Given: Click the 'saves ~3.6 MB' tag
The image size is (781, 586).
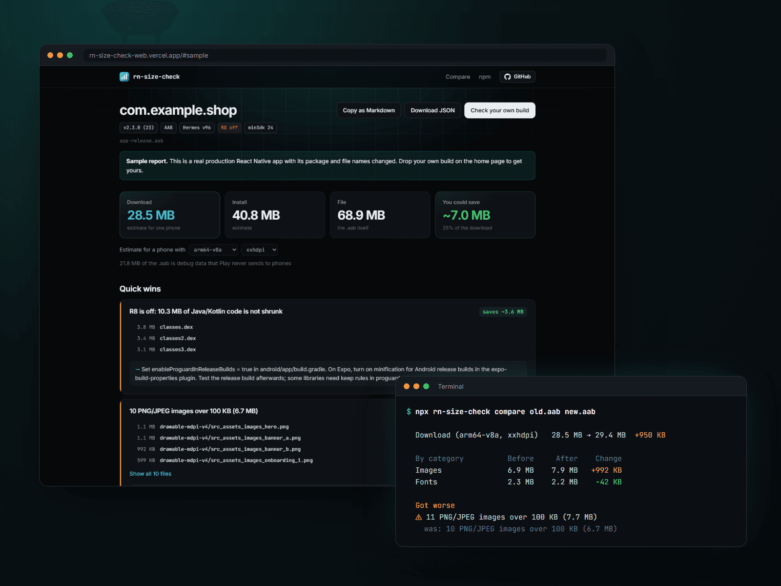Looking at the screenshot, I should click(503, 312).
